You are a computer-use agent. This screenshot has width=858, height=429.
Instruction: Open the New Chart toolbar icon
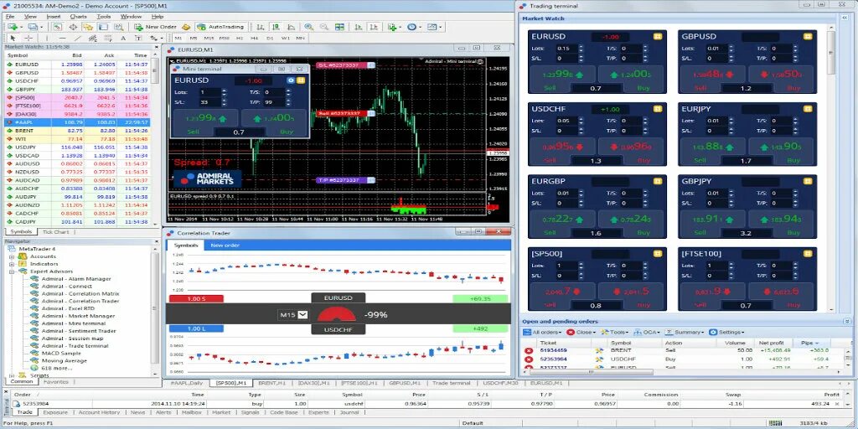click(x=12, y=27)
